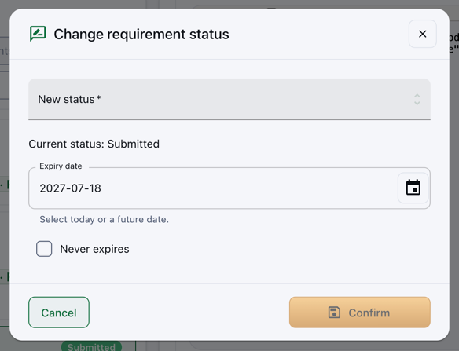Click the Current status: Submitted text
Screen dimensions: 459x351
point(94,144)
